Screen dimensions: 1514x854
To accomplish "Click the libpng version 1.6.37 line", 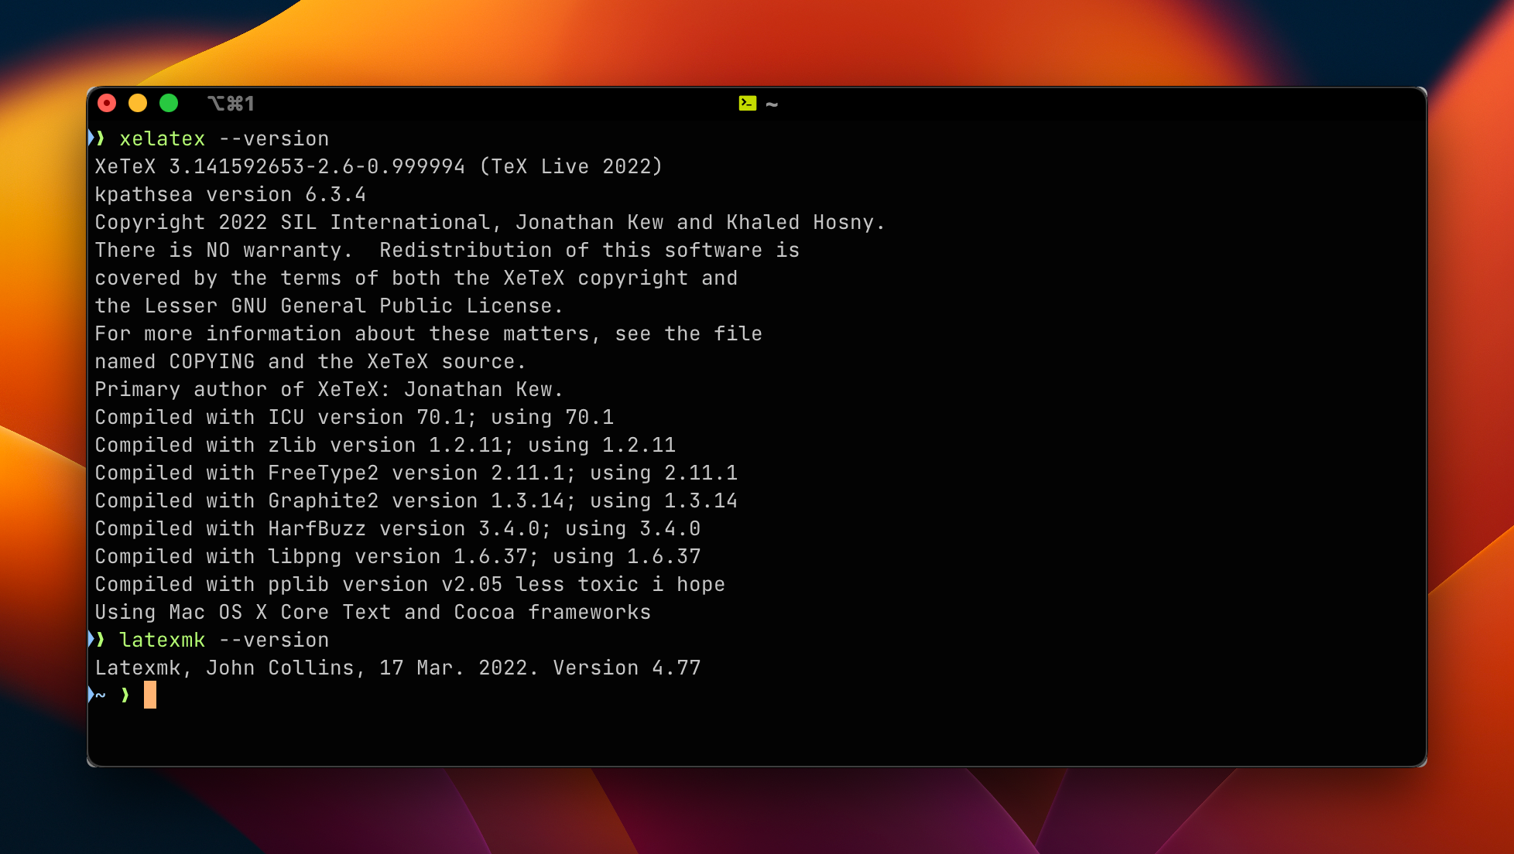I will point(397,556).
